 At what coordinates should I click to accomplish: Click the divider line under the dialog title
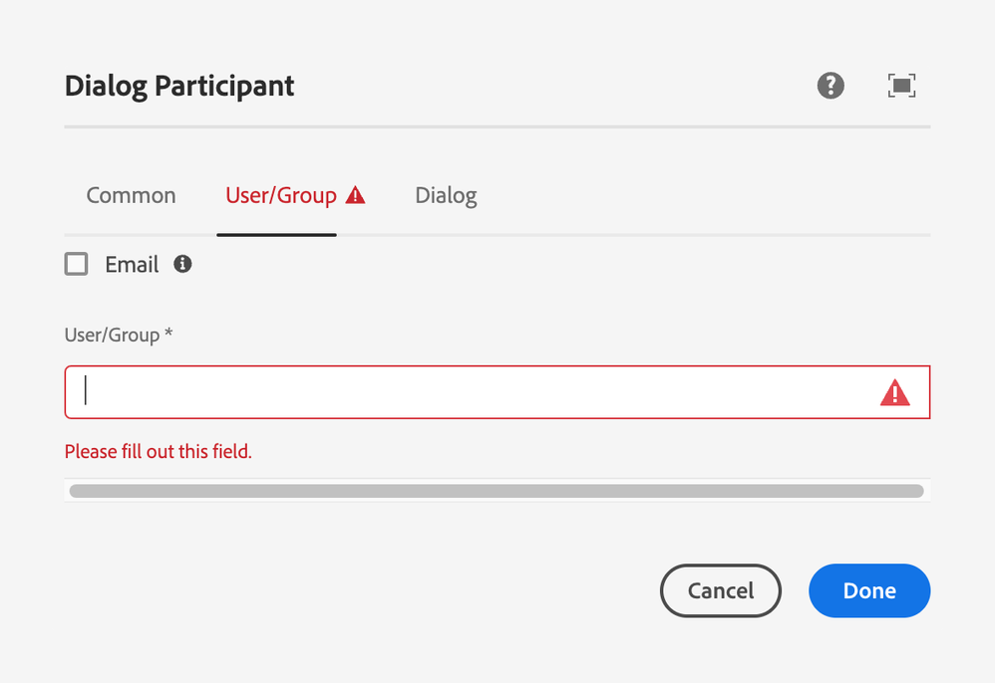497,127
